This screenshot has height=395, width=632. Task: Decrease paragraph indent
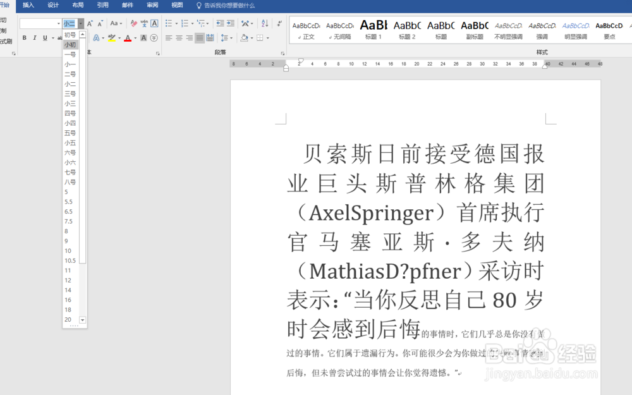point(220,23)
